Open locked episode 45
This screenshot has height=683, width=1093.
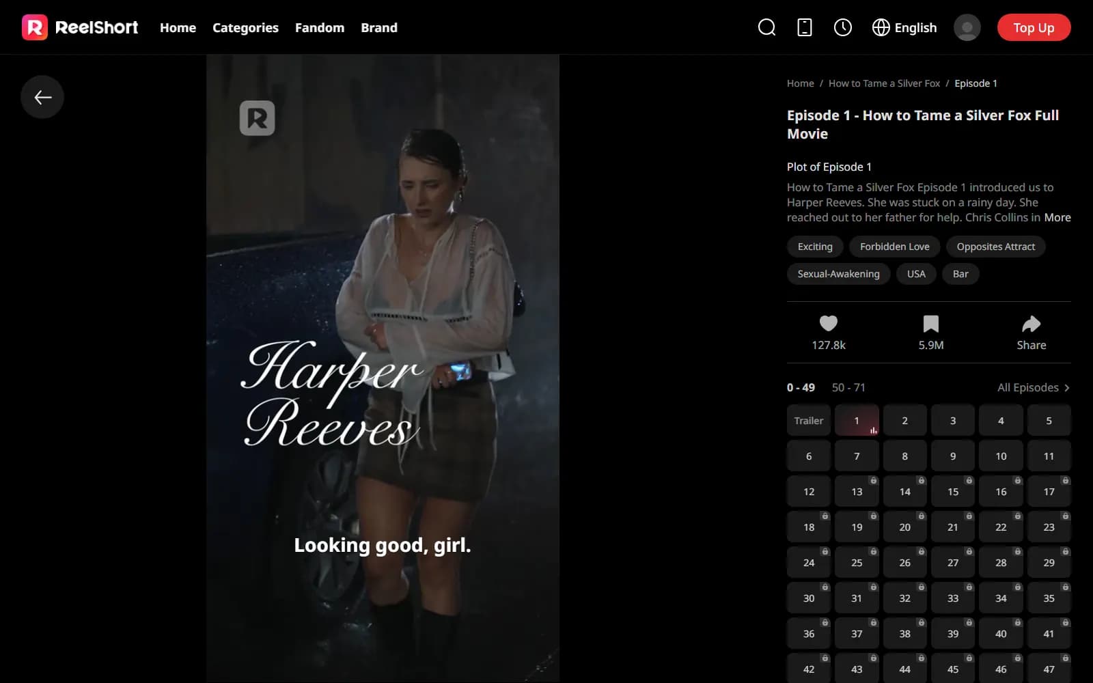pos(953,669)
